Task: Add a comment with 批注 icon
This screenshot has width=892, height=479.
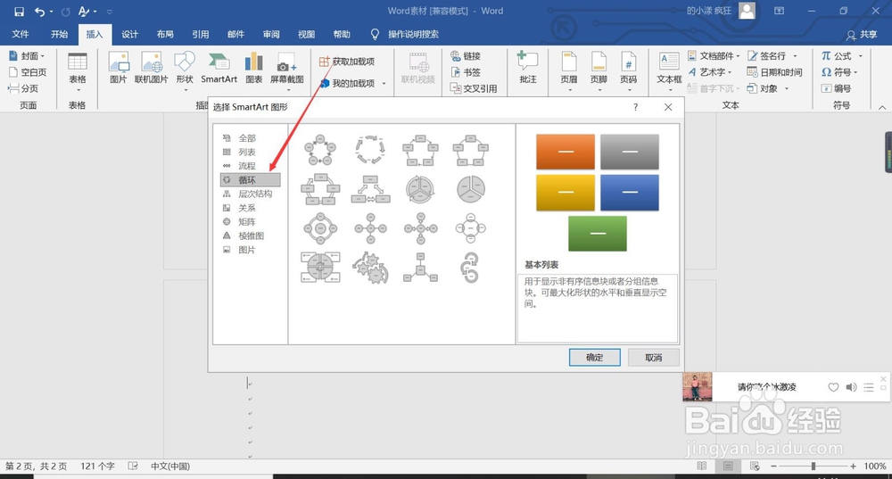Action: [528, 68]
